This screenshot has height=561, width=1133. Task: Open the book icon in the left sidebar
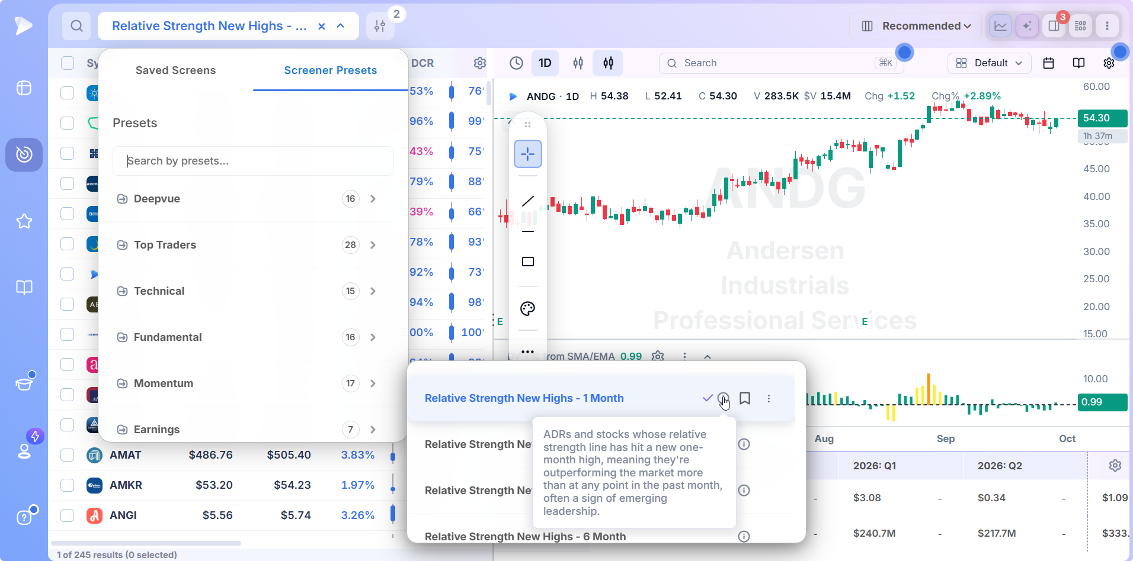pos(24,288)
